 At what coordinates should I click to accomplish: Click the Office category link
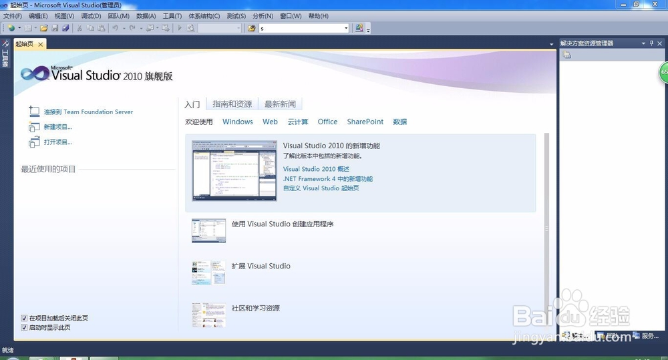[x=327, y=122]
